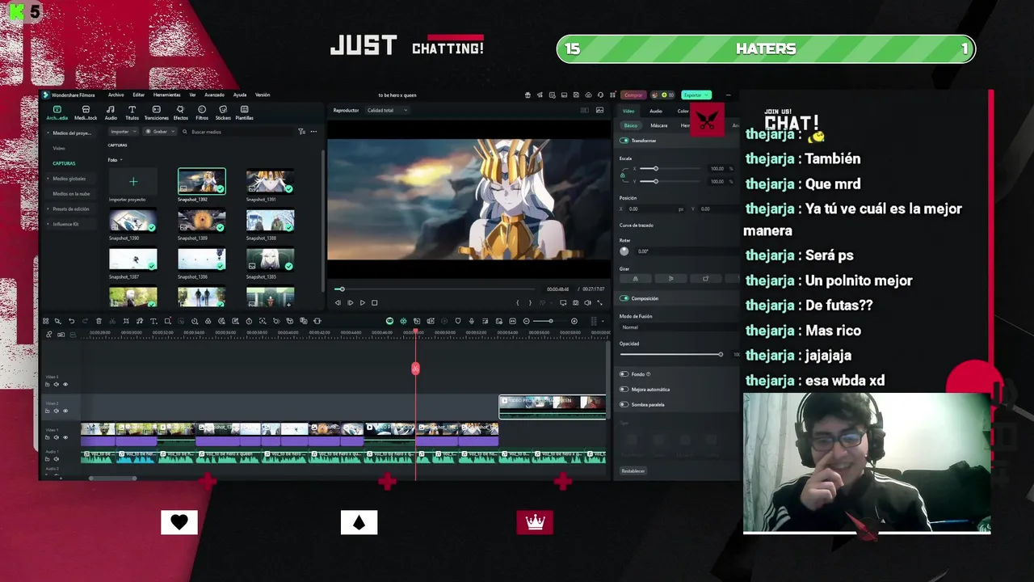Enter fullscreen preview mode
The width and height of the screenshot is (1034, 582).
point(599,303)
